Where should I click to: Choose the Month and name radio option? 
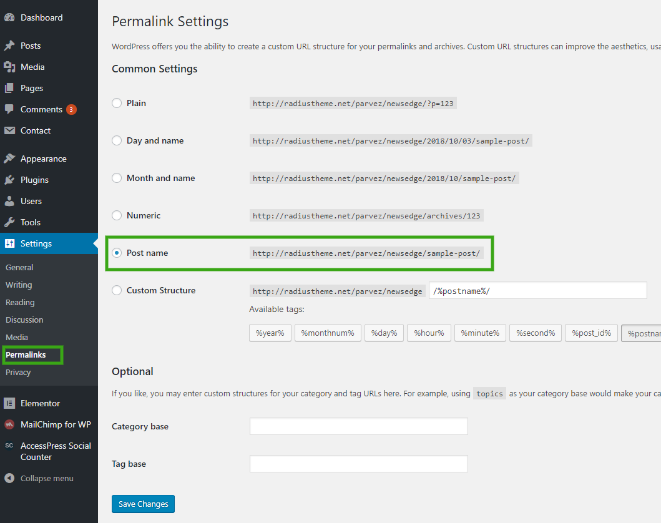pos(117,178)
